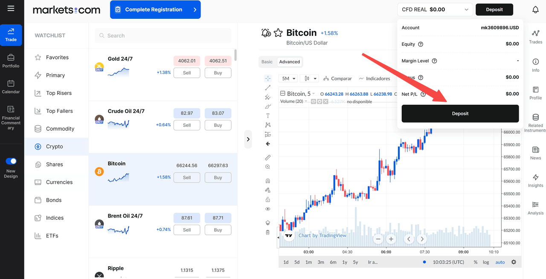Toggle Volume indicator visibility eye
Viewport: 546px width, 279px height.
tap(313, 101)
